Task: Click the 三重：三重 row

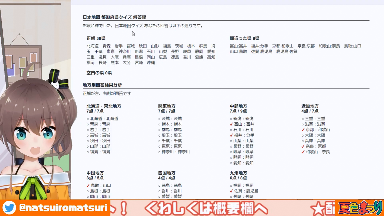Action: click(313, 119)
